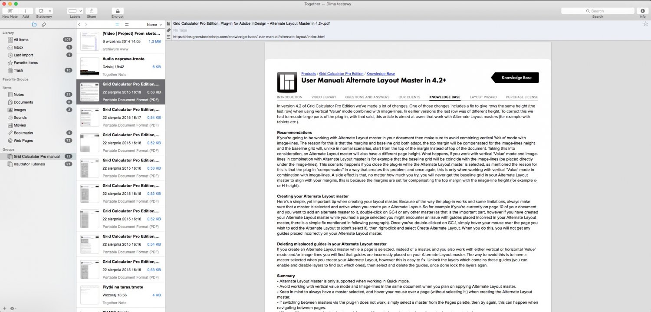Image resolution: width=651 pixels, height=312 pixels.
Task: Click the thumbnail of Audio naprawa note
Action: click(89, 66)
